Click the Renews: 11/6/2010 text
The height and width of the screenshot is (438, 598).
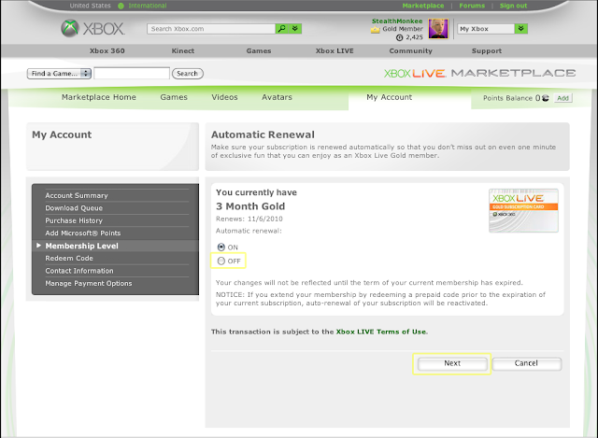click(x=249, y=219)
